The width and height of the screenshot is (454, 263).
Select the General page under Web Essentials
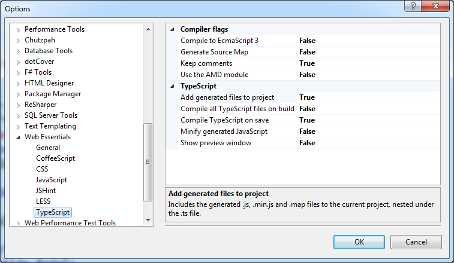[x=48, y=148]
